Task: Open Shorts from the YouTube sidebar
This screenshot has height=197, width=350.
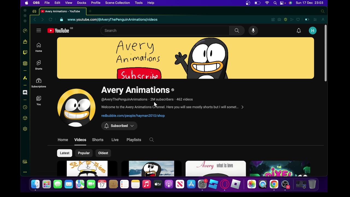Action: 39,65
